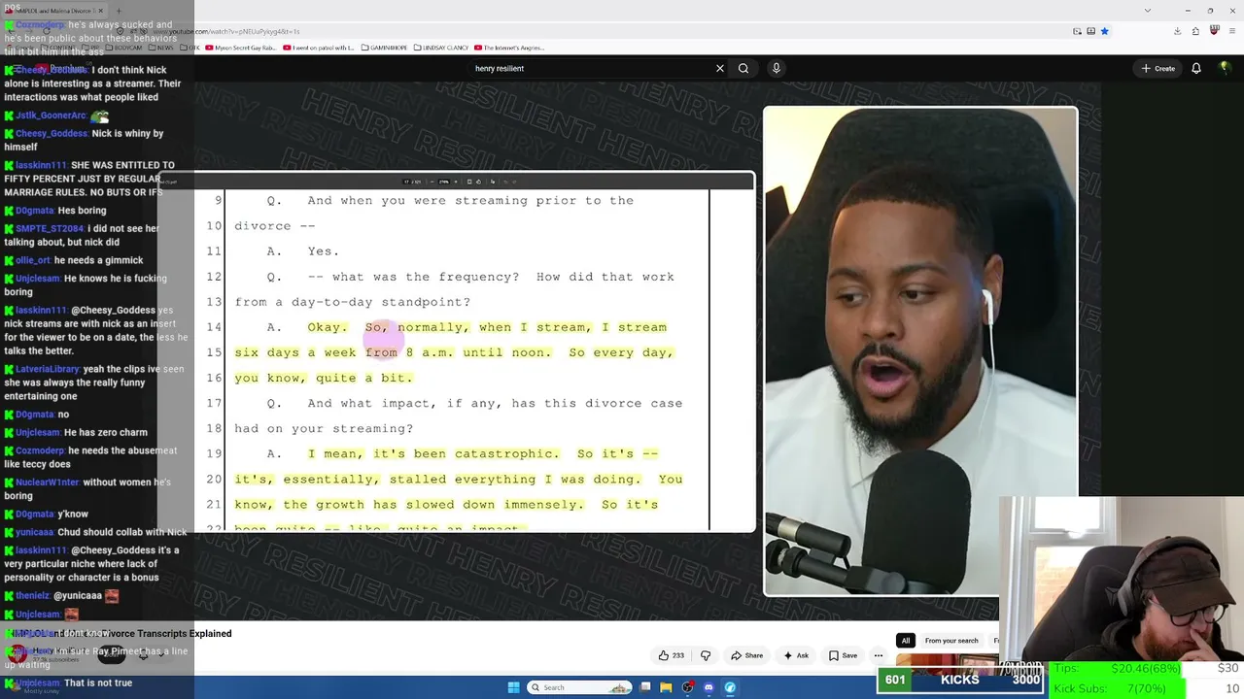Click the YouTube search magnifier button
Screen dimensions: 1244x699
coord(743,68)
